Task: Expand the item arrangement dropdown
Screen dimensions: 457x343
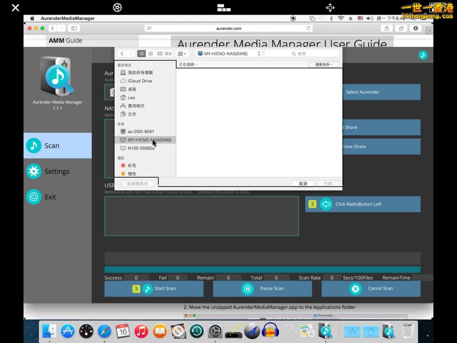Action: (182, 54)
